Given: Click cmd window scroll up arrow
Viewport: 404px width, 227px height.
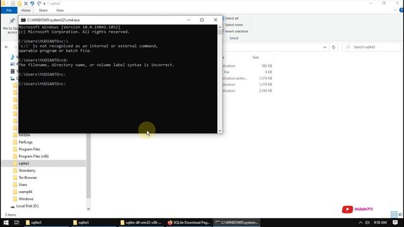Looking at the screenshot, I should (220, 27).
